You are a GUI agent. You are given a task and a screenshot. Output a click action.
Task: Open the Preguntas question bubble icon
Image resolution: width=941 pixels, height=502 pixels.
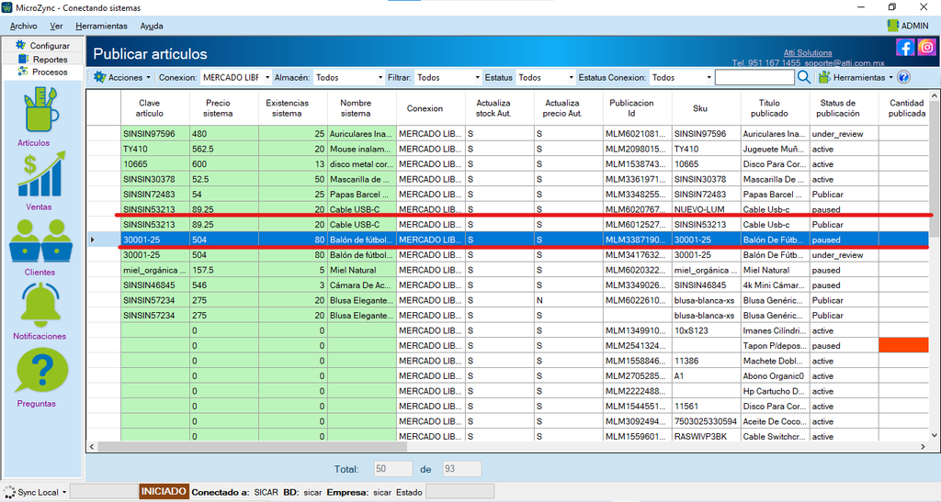[40, 372]
